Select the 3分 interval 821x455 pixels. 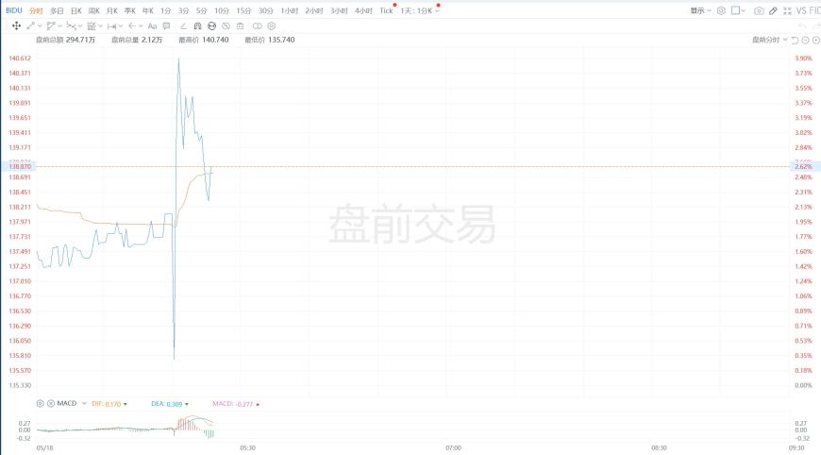click(183, 10)
